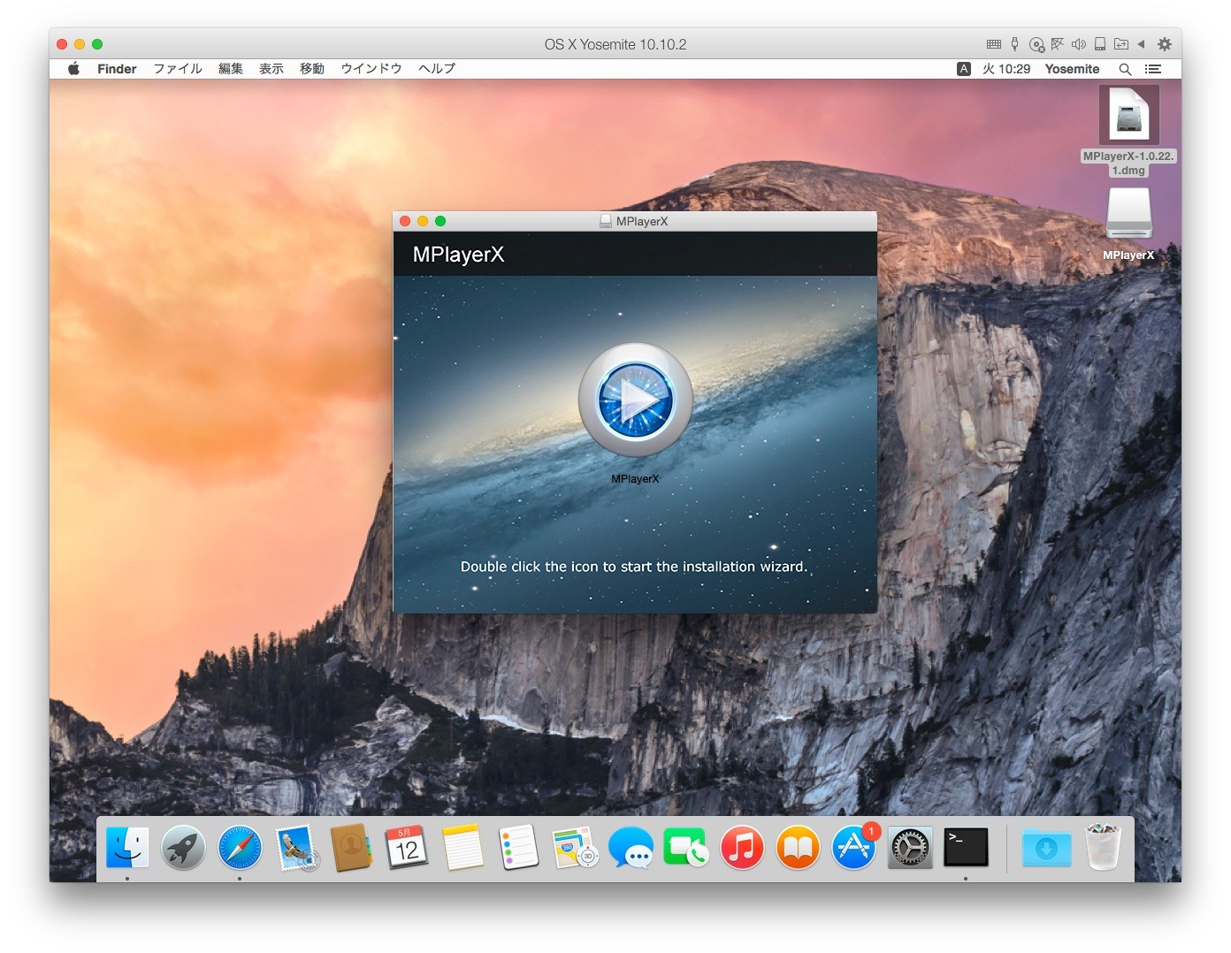Click the MPlayerX window title proxy icon
The height and width of the screenshot is (953, 1231).
(x=606, y=221)
